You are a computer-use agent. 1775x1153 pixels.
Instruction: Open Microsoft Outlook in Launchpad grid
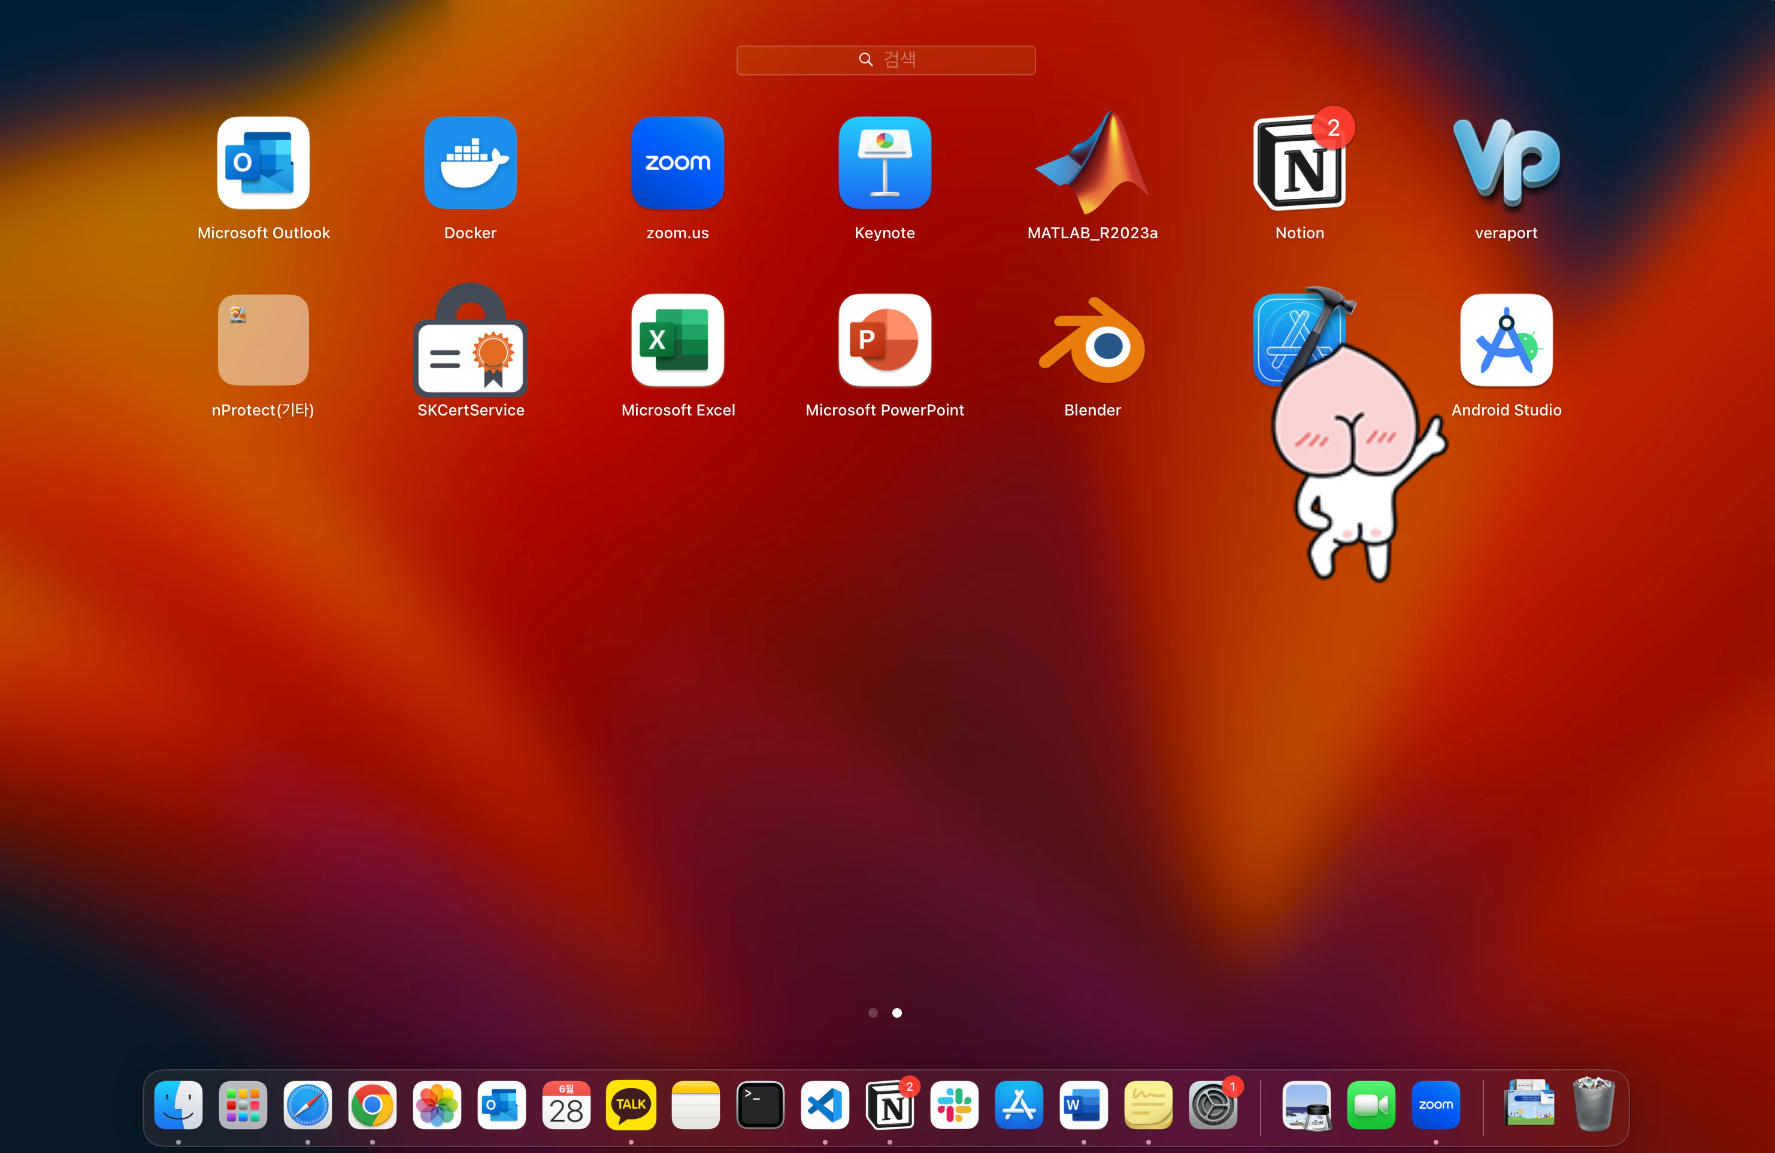pyautogui.click(x=263, y=163)
